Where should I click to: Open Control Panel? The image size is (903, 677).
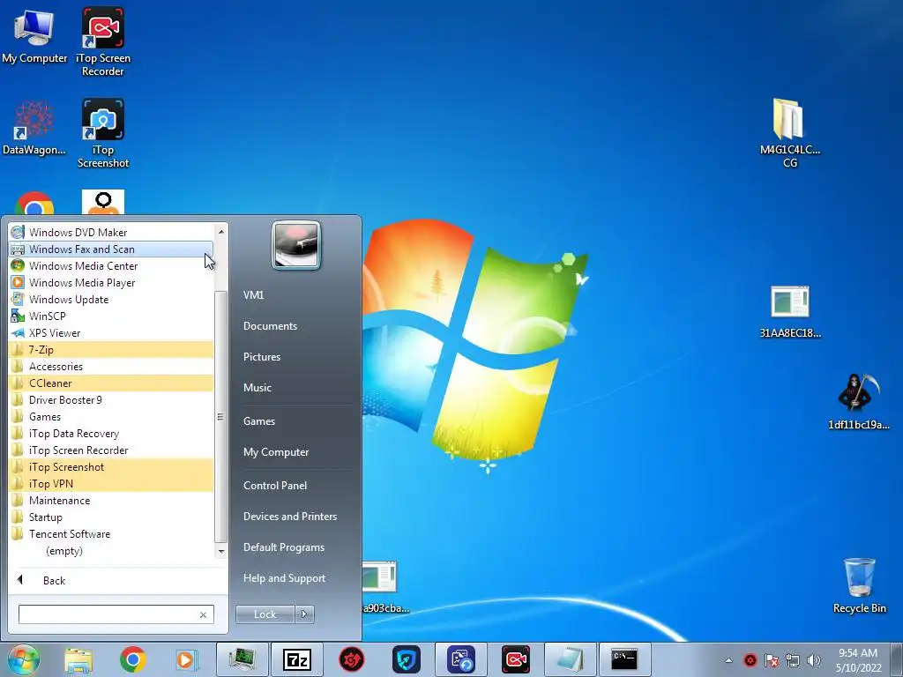pyautogui.click(x=296, y=486)
